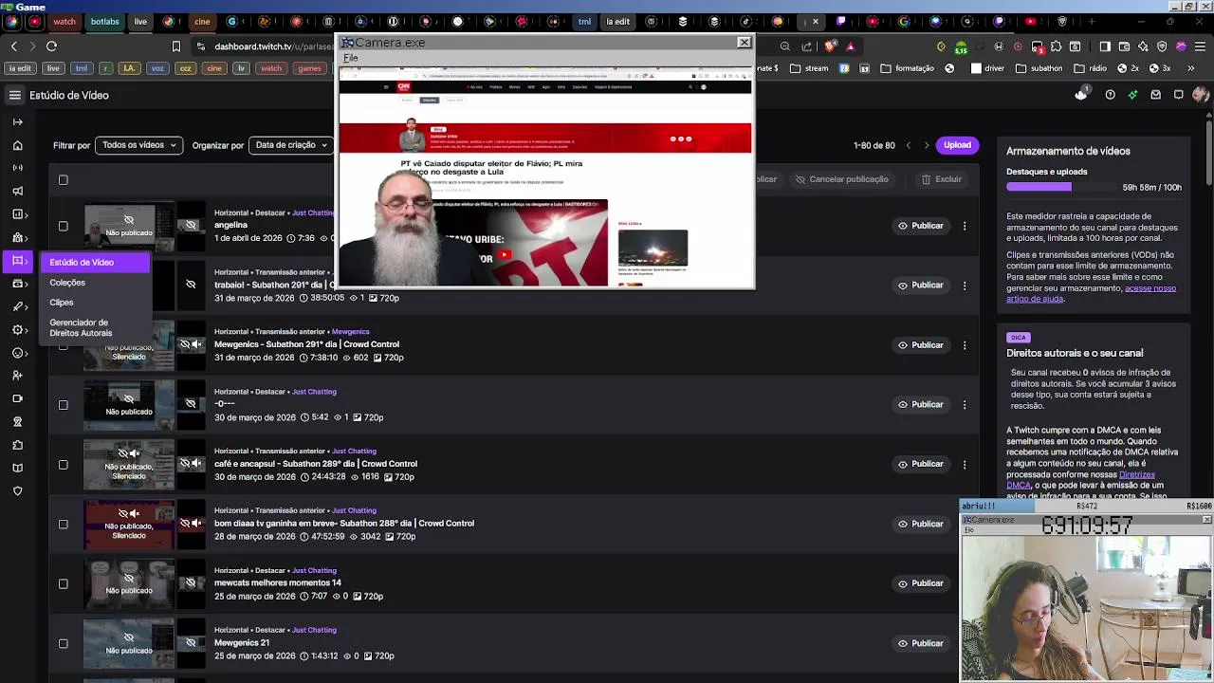
Task: Open the settings gear icon in left sidebar
Action: [17, 329]
